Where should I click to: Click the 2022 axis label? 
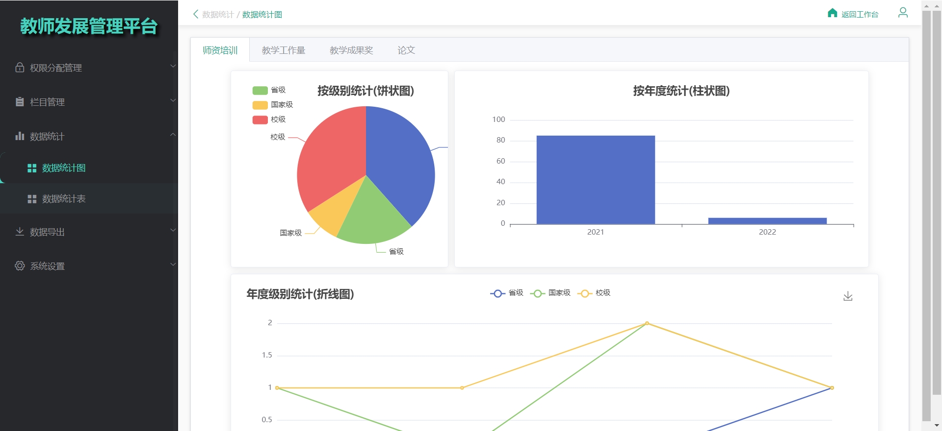[x=767, y=232]
